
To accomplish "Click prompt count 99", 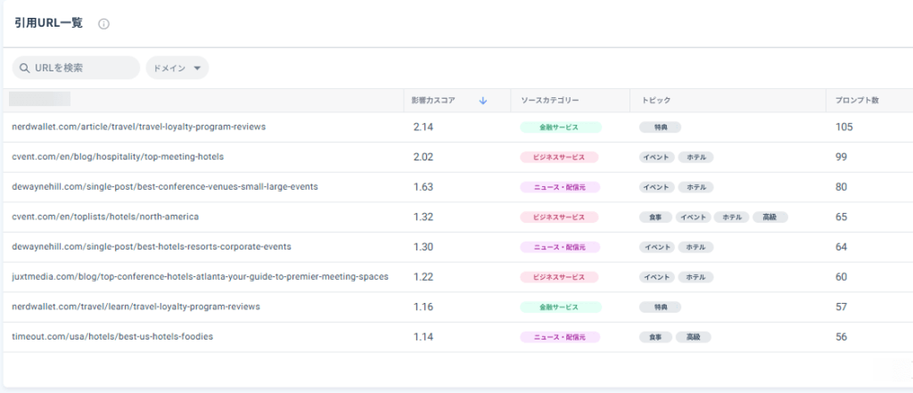I will (842, 157).
